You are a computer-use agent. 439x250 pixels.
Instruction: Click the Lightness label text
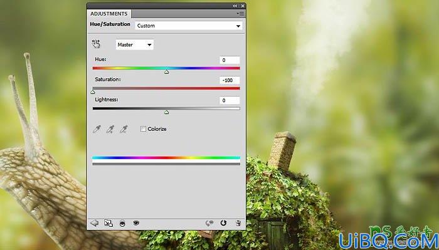(x=107, y=100)
